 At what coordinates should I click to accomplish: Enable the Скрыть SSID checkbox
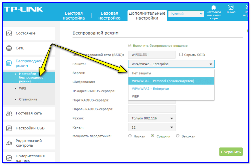coord(181,55)
